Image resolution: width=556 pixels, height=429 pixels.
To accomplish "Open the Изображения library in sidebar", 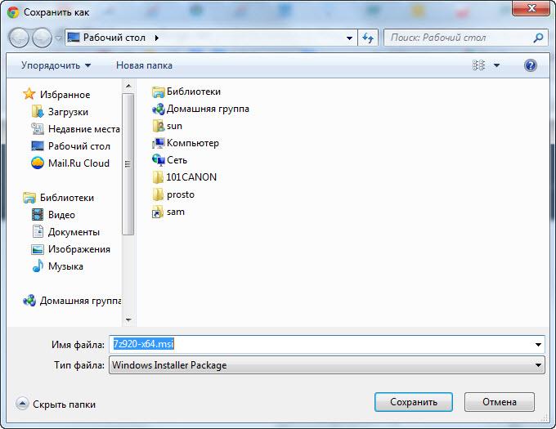I will tap(79, 249).
